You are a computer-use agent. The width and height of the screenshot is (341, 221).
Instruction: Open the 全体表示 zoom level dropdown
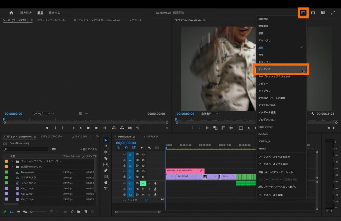(209, 113)
